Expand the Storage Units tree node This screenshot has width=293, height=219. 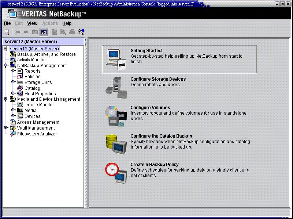click(x=13, y=82)
